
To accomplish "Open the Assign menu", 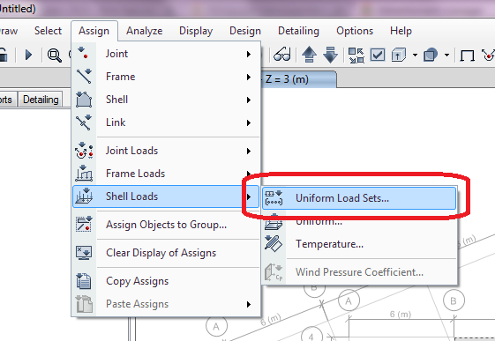I will pos(94,31).
